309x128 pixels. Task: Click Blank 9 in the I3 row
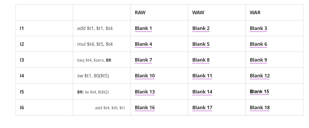point(258,60)
